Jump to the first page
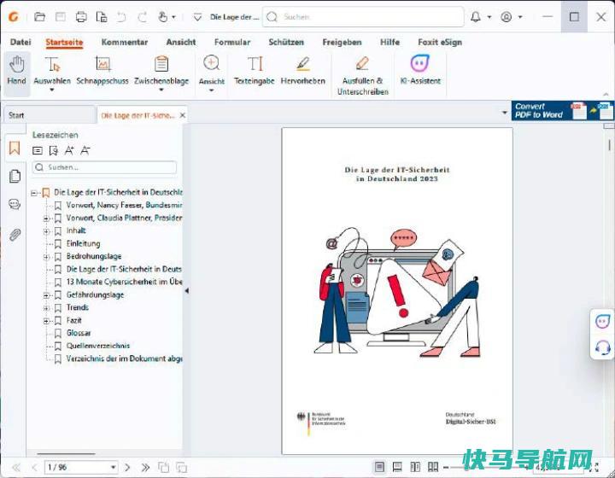615x478 pixels. (16, 467)
